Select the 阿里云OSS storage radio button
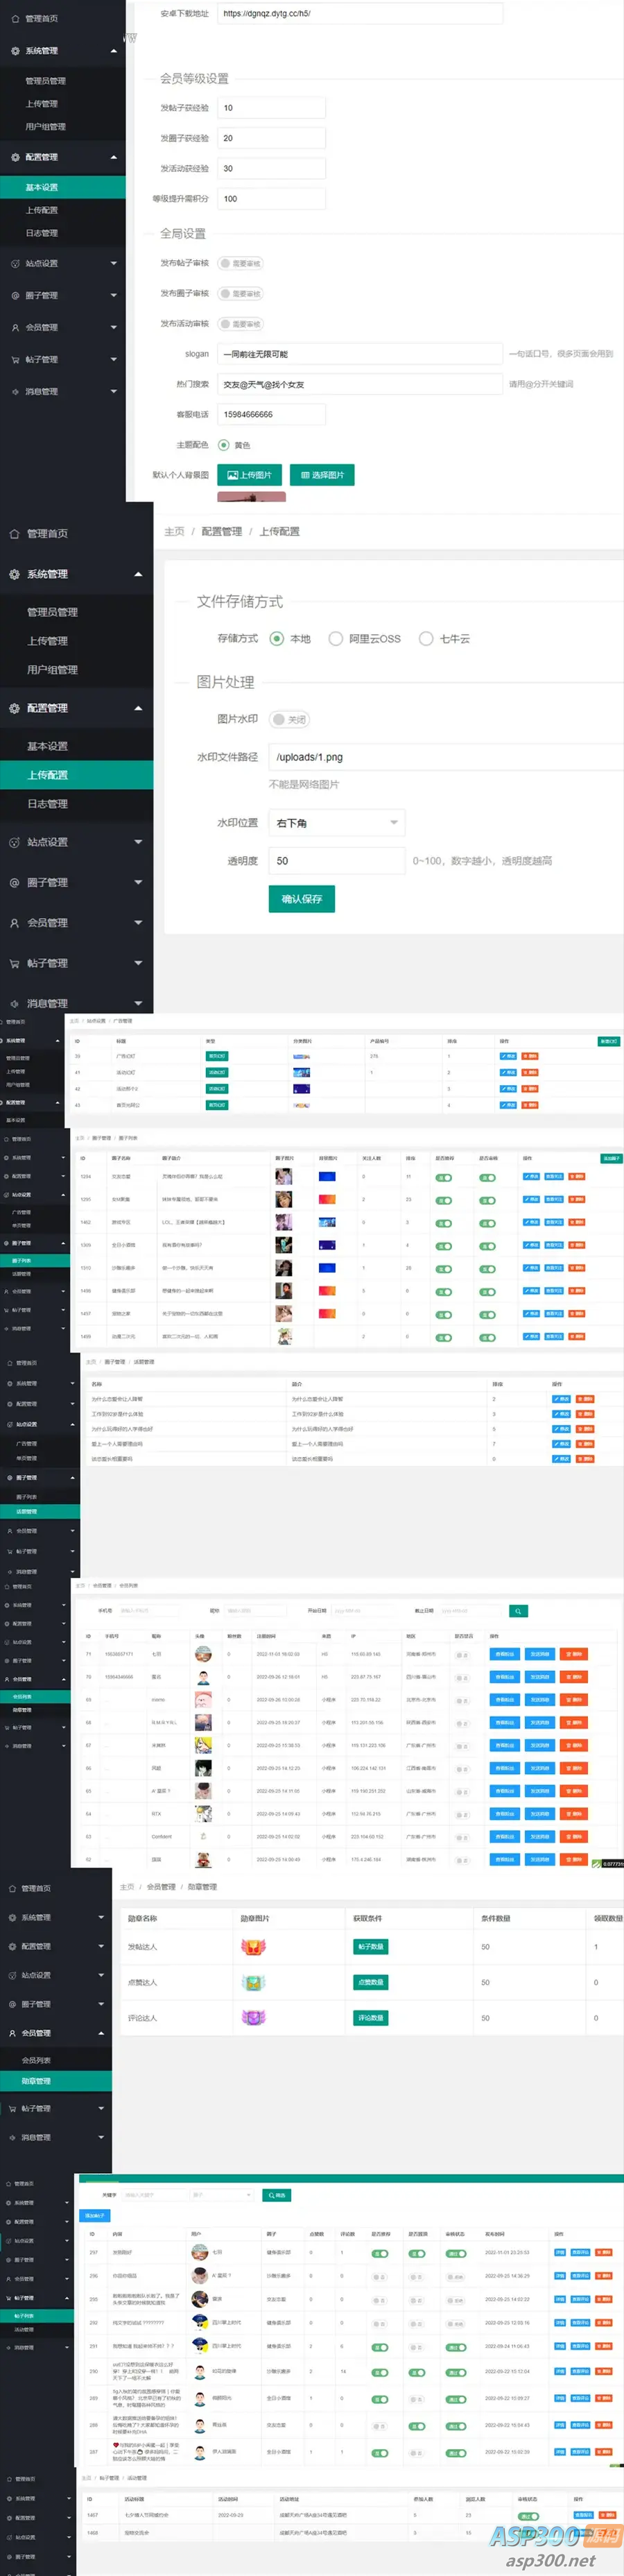The image size is (624, 2576). [336, 638]
